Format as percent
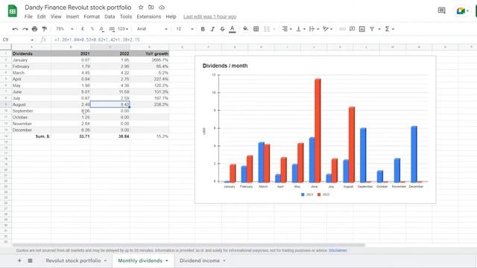477x268 pixels. (x=92, y=29)
